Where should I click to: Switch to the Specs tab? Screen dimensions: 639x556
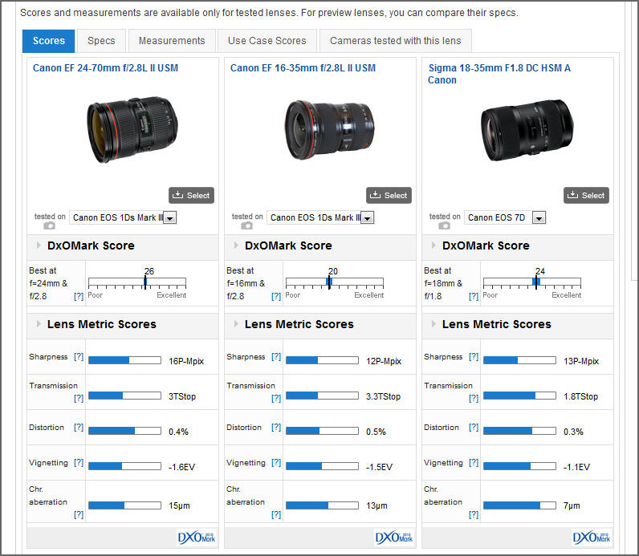click(101, 41)
